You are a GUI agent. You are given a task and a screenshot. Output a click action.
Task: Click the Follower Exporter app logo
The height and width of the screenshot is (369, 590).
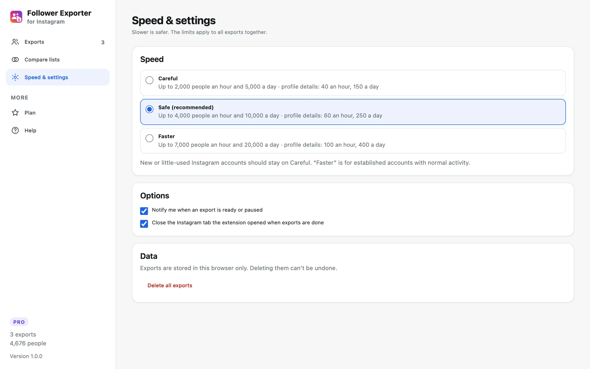(16, 17)
